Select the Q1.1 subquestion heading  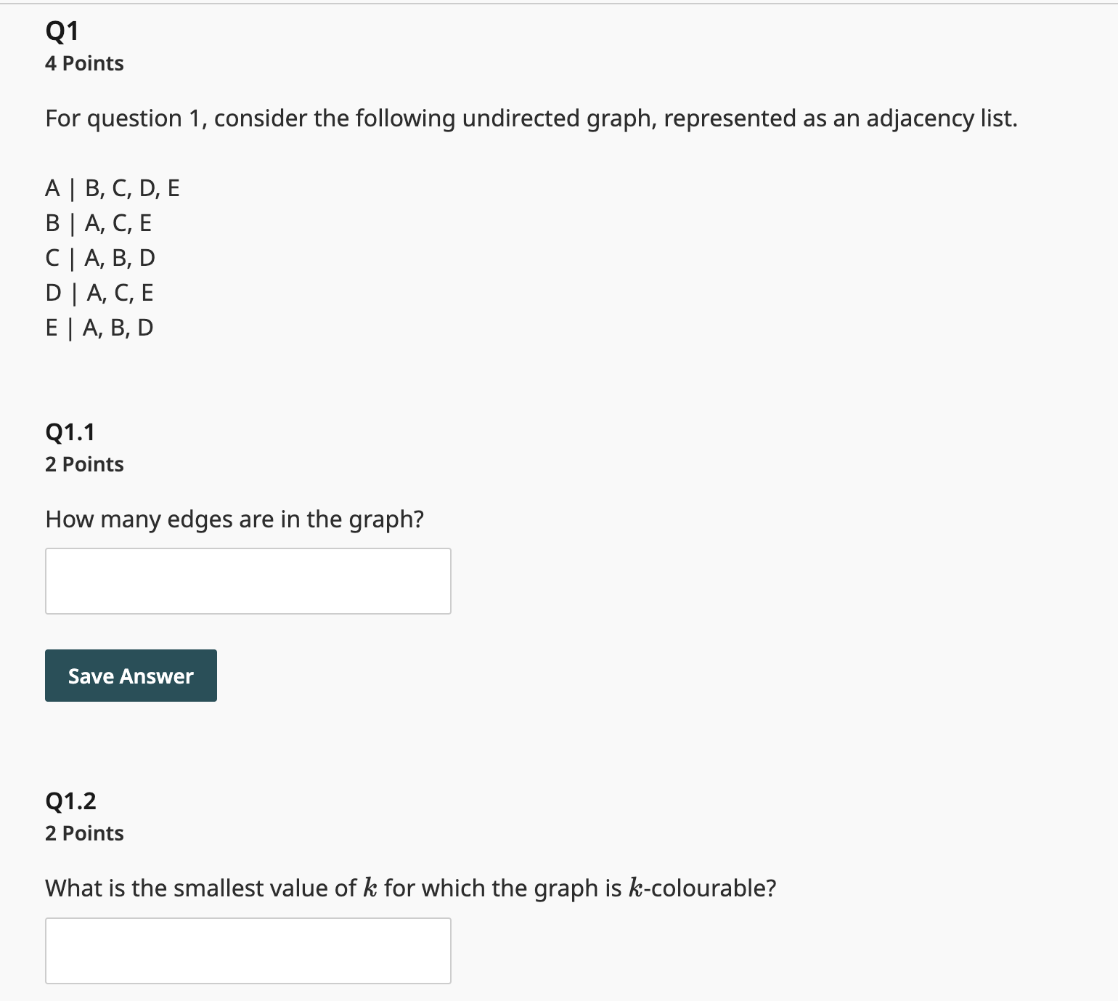click(71, 431)
